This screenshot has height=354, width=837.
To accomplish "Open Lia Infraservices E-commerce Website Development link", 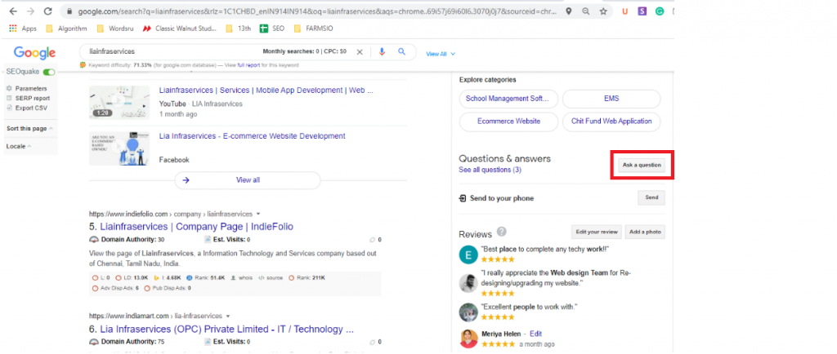I will [x=252, y=136].
